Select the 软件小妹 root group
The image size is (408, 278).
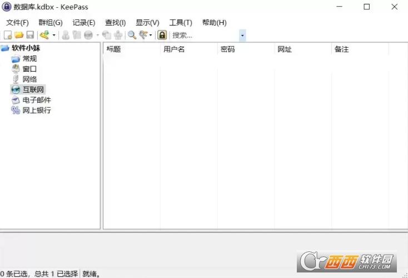[26, 48]
